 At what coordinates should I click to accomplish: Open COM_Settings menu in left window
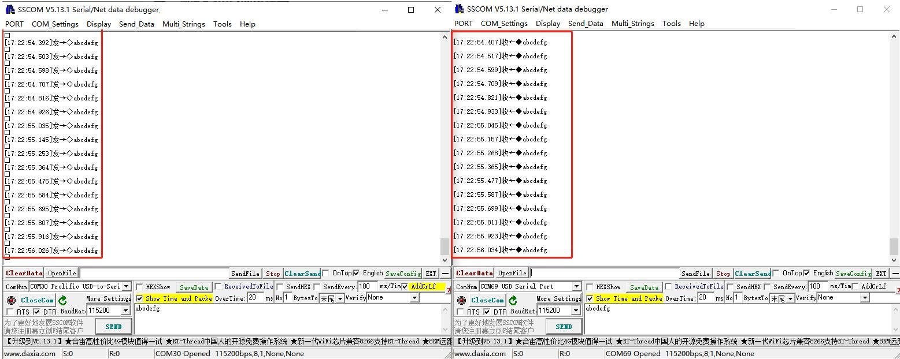point(55,24)
